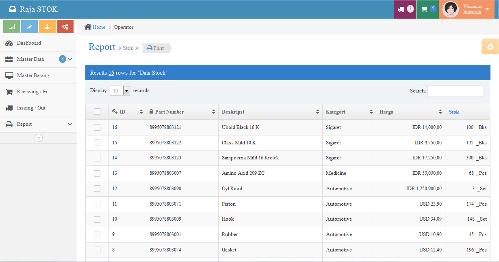Image resolution: width=499 pixels, height=262 pixels.
Task: Click the underlined 16 rows count link
Action: (111, 73)
